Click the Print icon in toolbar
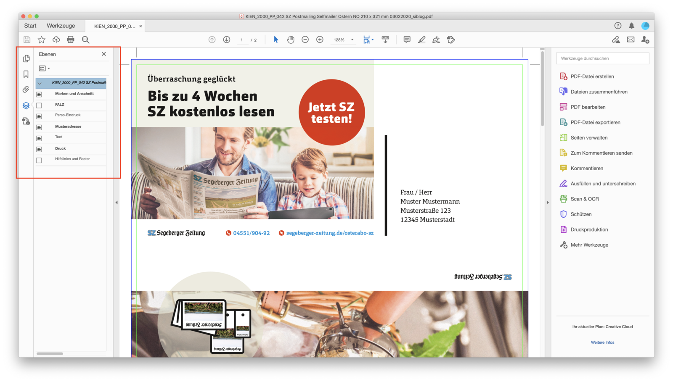673x382 pixels. pos(71,40)
